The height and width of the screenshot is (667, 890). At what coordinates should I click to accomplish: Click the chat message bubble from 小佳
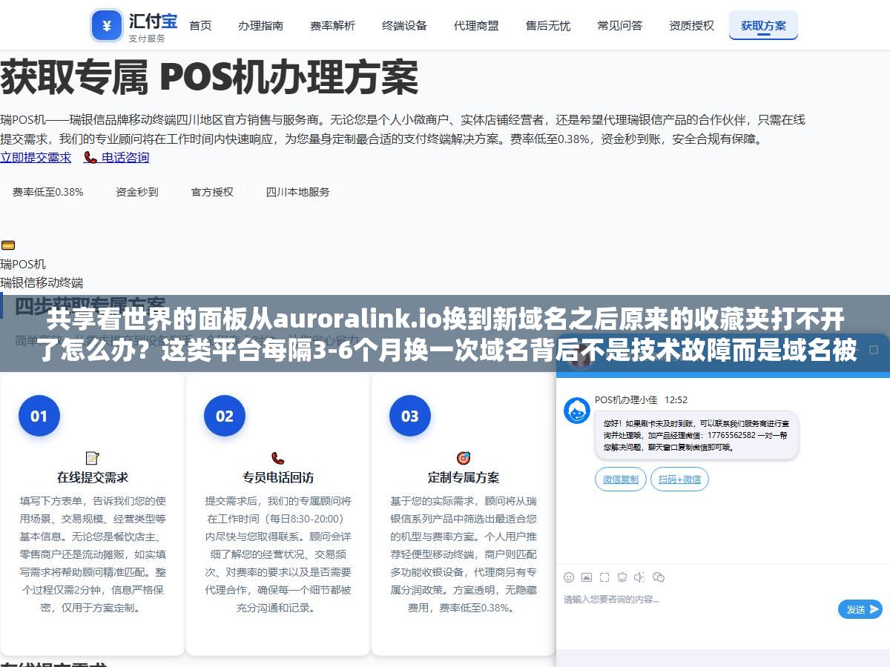[696, 436]
